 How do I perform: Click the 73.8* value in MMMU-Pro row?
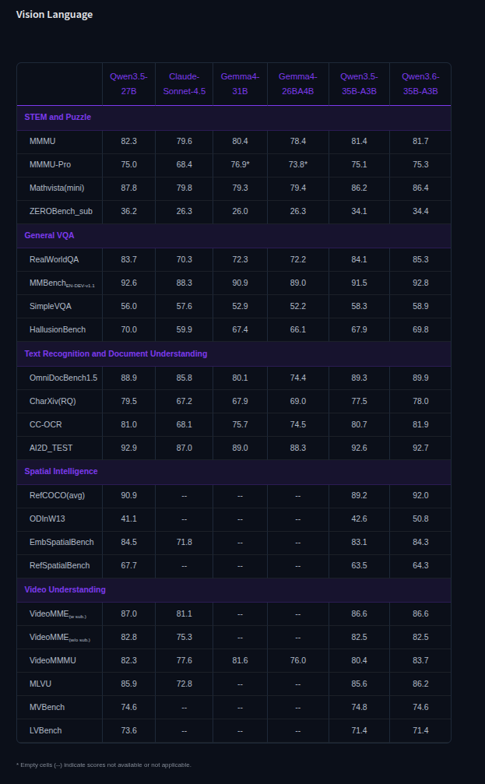tap(298, 164)
